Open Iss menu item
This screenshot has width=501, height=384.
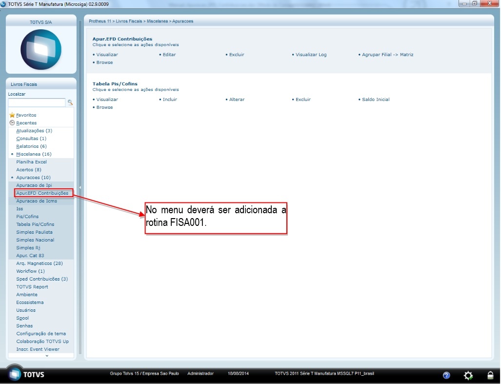click(x=20, y=209)
